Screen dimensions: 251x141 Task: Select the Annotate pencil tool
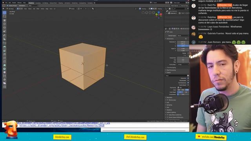tap(4, 36)
